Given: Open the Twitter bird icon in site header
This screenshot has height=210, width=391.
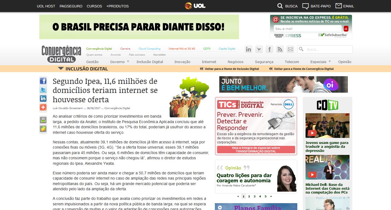Looking at the screenshot, I should pyautogui.click(x=259, y=49).
